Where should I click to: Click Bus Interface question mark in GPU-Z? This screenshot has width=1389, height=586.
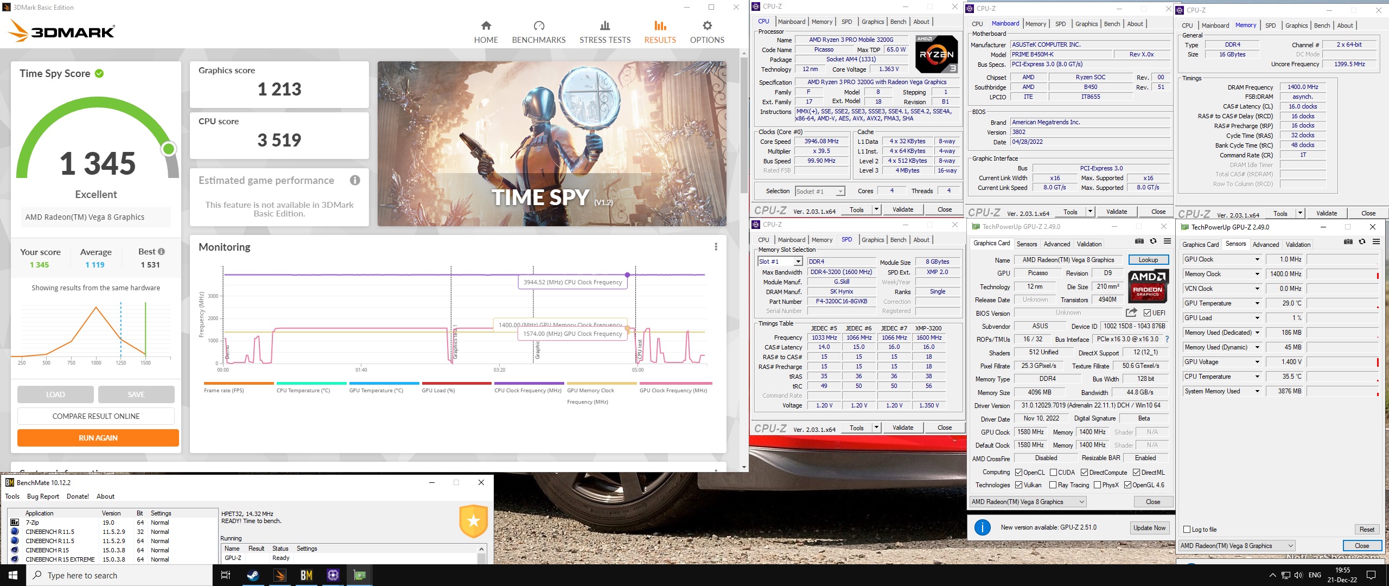[1167, 339]
